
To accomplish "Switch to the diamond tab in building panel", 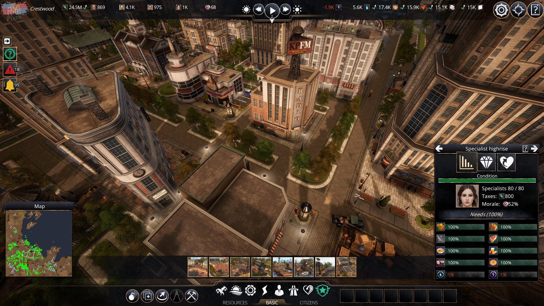I will coord(486,162).
